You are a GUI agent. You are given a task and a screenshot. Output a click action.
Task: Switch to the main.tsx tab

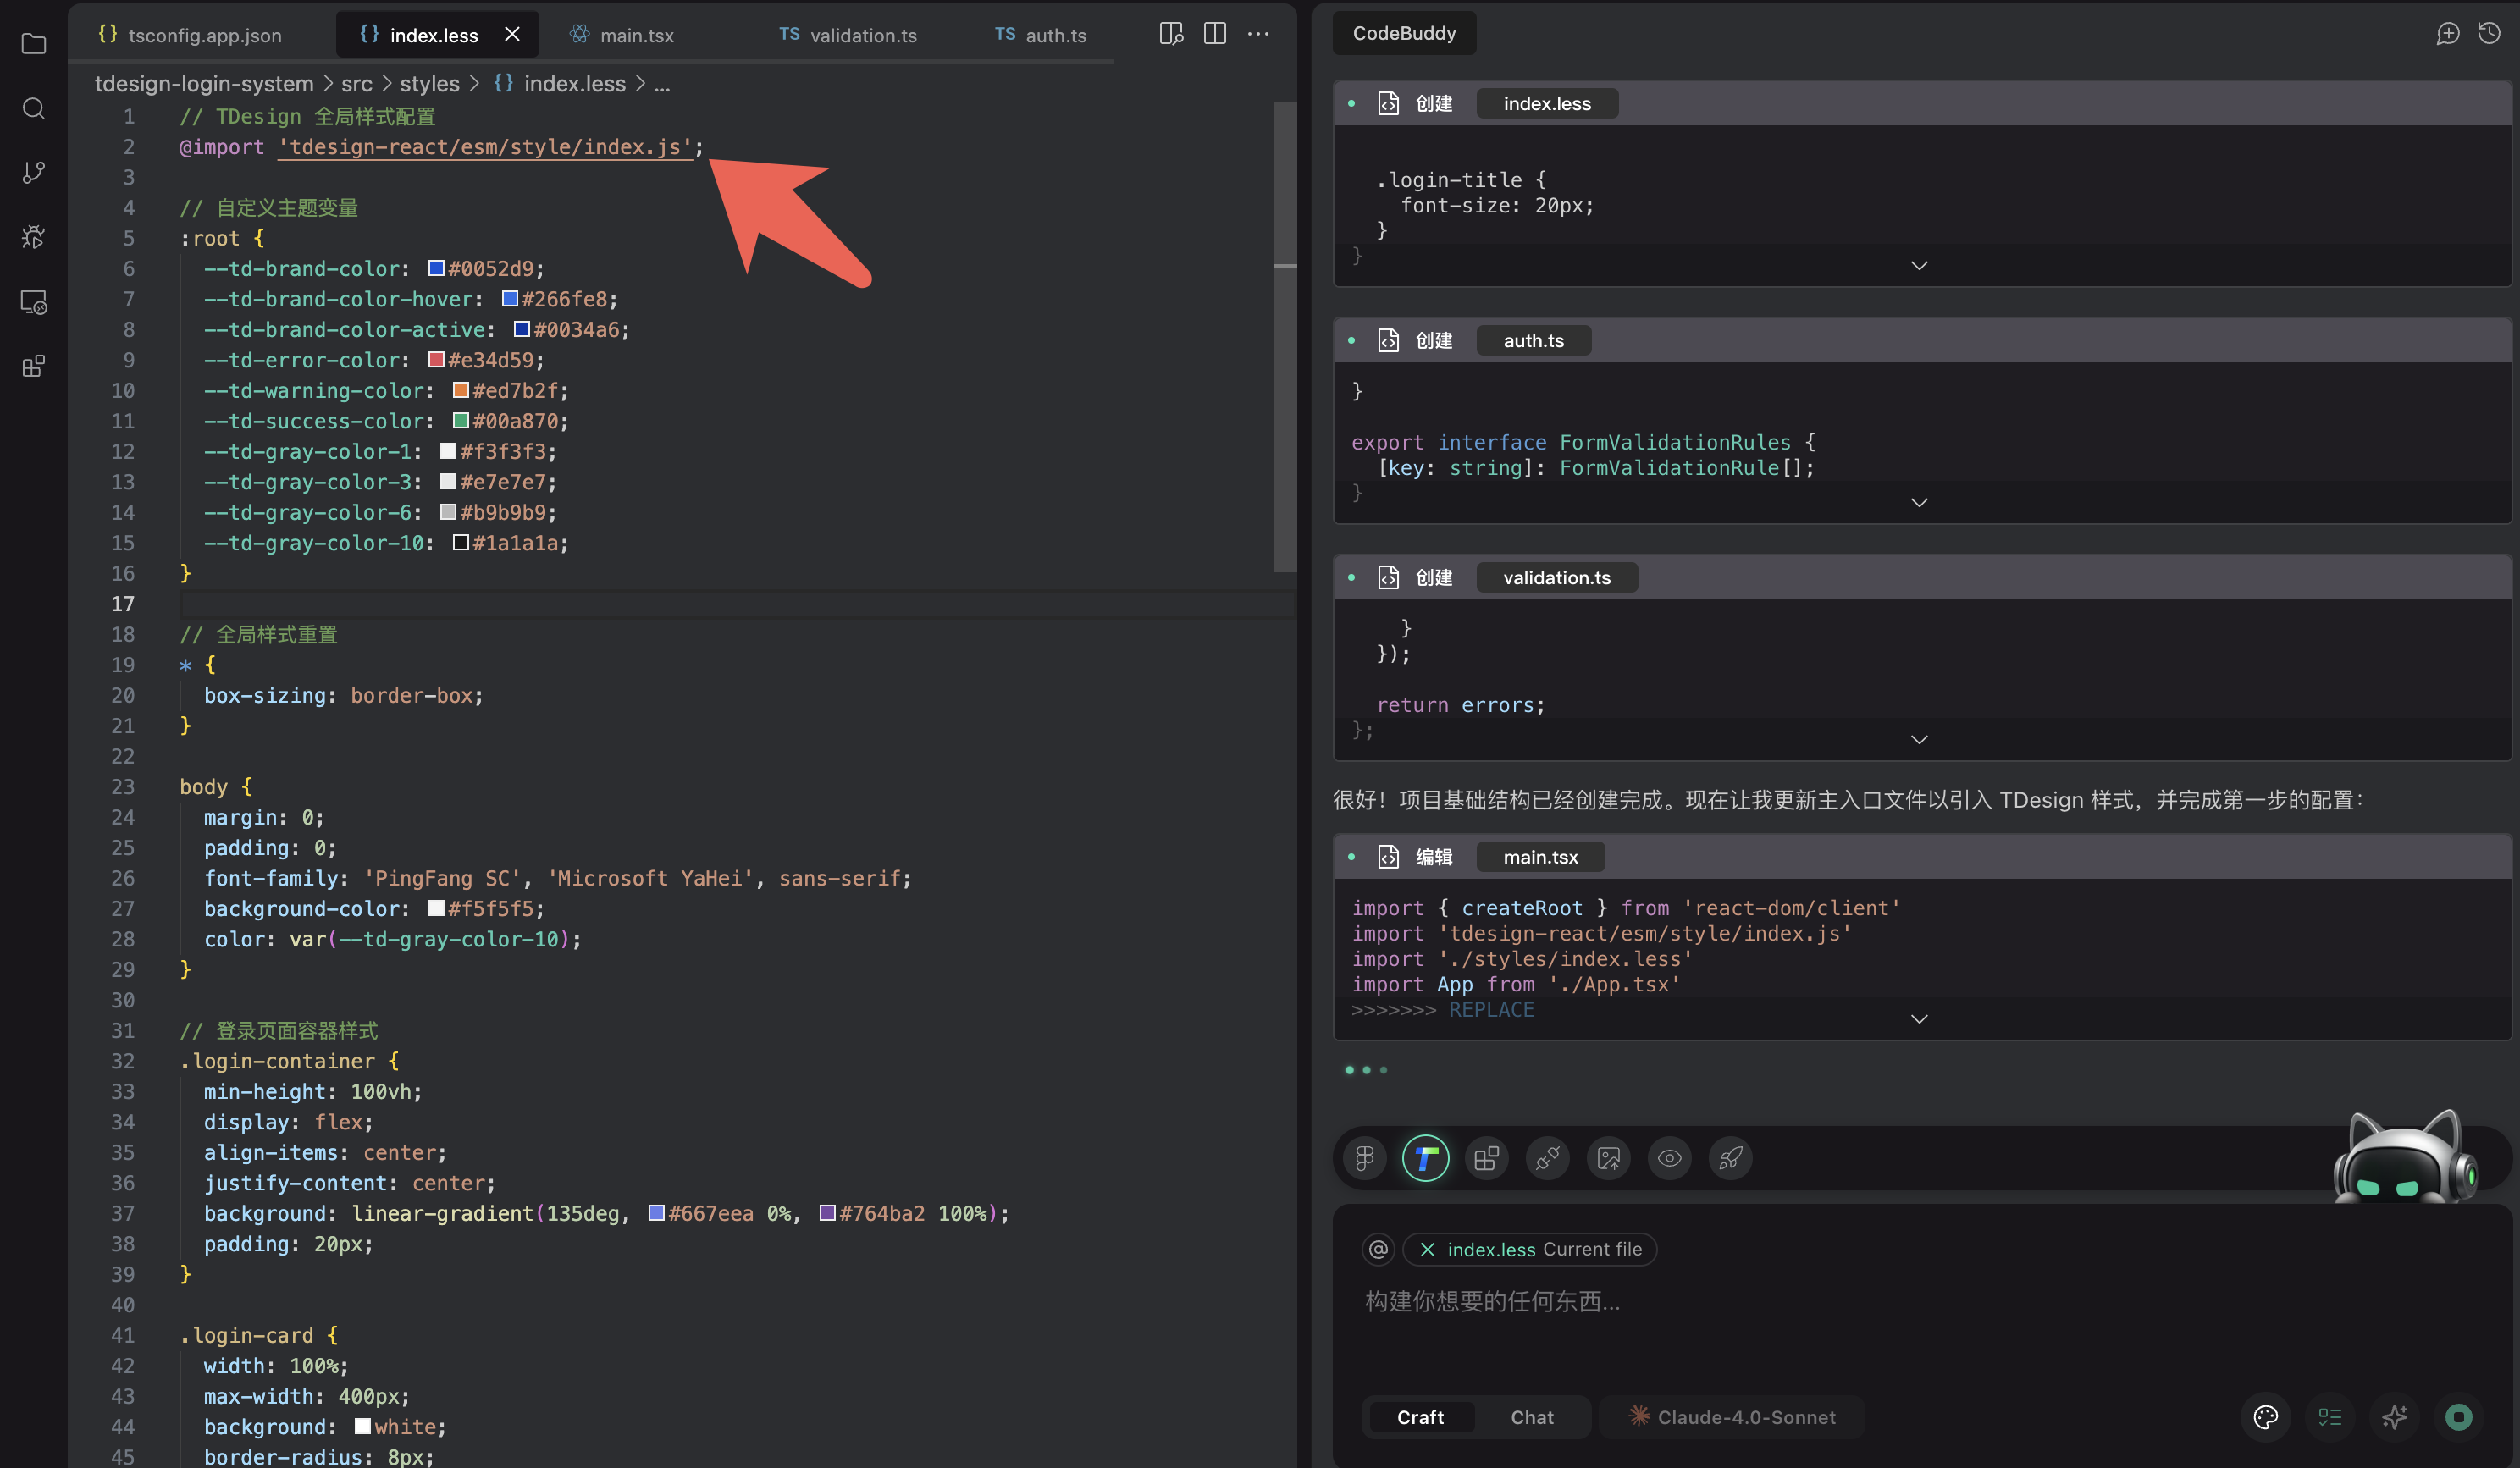[635, 35]
